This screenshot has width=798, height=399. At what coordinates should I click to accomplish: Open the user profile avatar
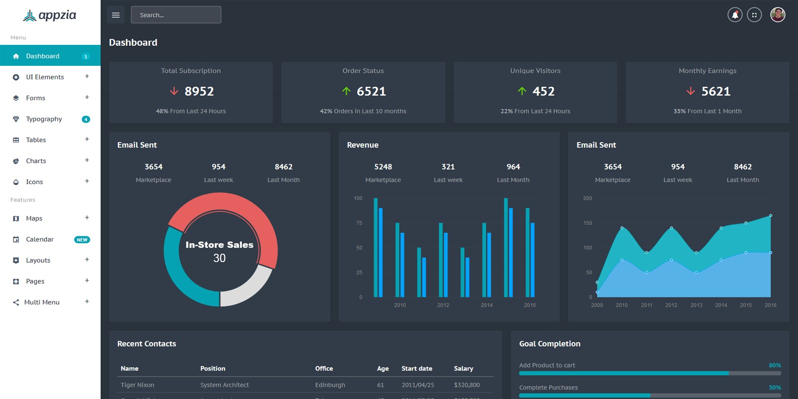coord(778,15)
